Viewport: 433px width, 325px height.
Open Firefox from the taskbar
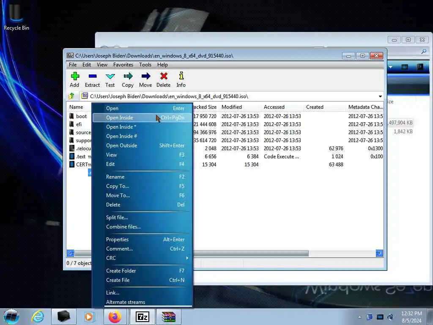[x=115, y=317]
